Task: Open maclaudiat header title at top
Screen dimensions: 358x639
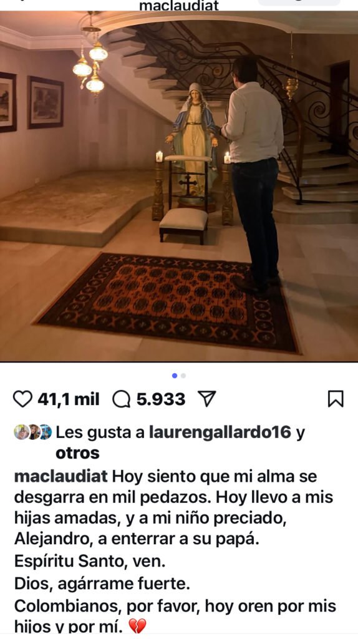Action: click(179, 5)
